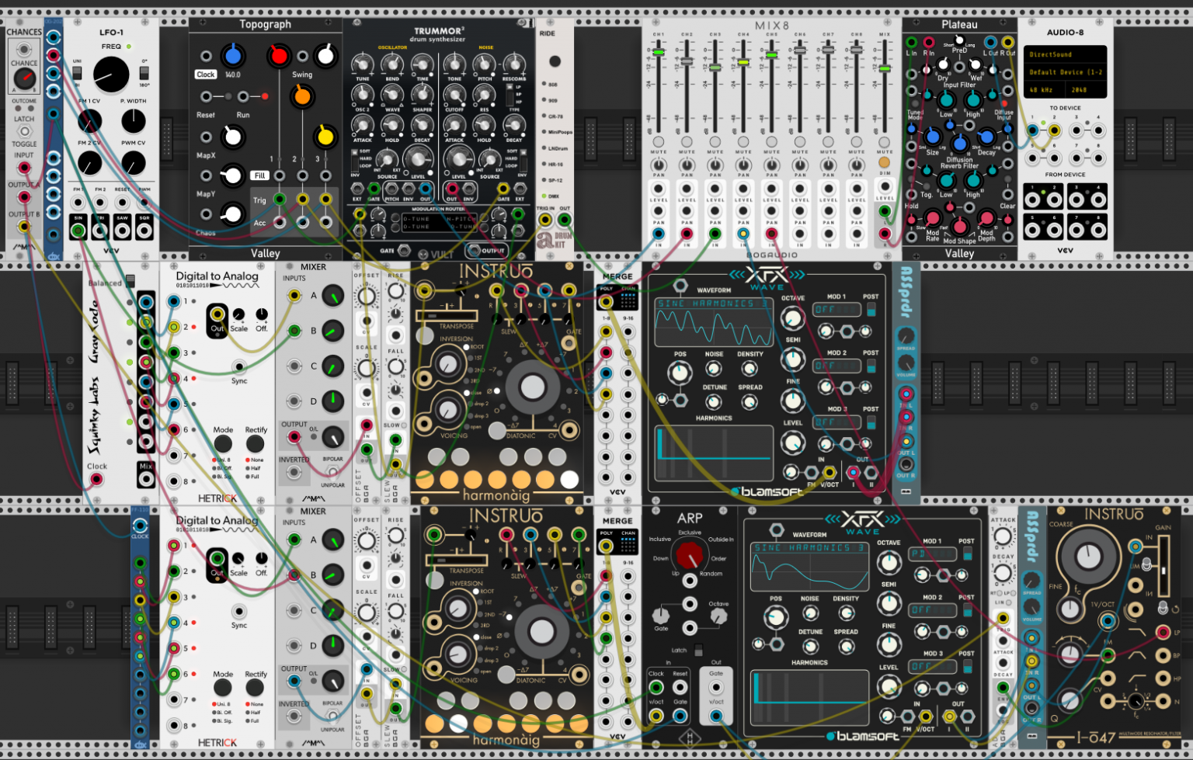
Task: Click the L In jack on Plateau
Action: point(911,43)
